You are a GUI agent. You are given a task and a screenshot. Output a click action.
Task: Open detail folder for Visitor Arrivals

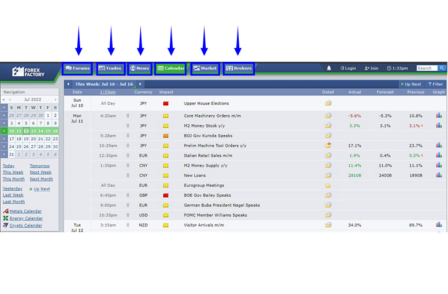(328, 225)
